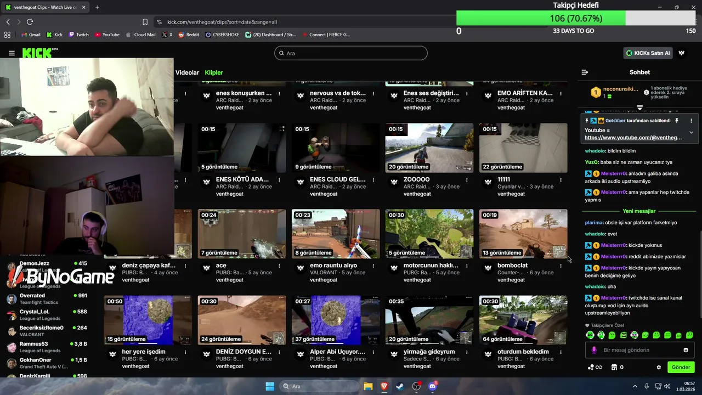Click the Bir mesaj gönderin chat input
The height and width of the screenshot is (395, 702).
pyautogui.click(x=639, y=350)
